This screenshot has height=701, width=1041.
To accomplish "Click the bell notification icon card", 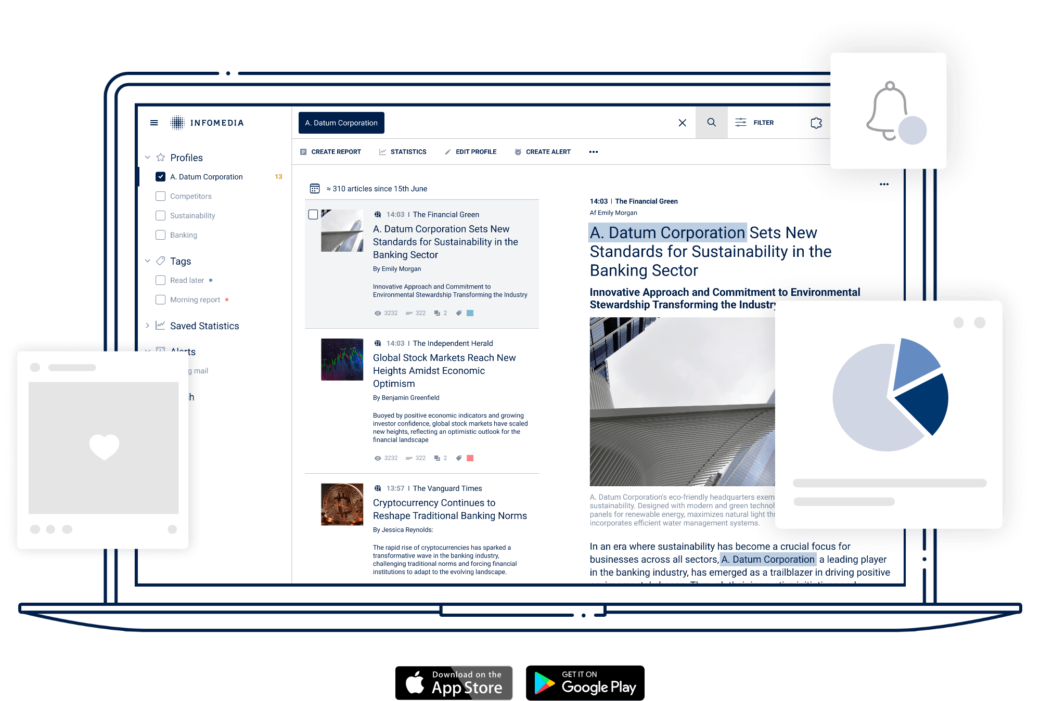I will coord(888,111).
